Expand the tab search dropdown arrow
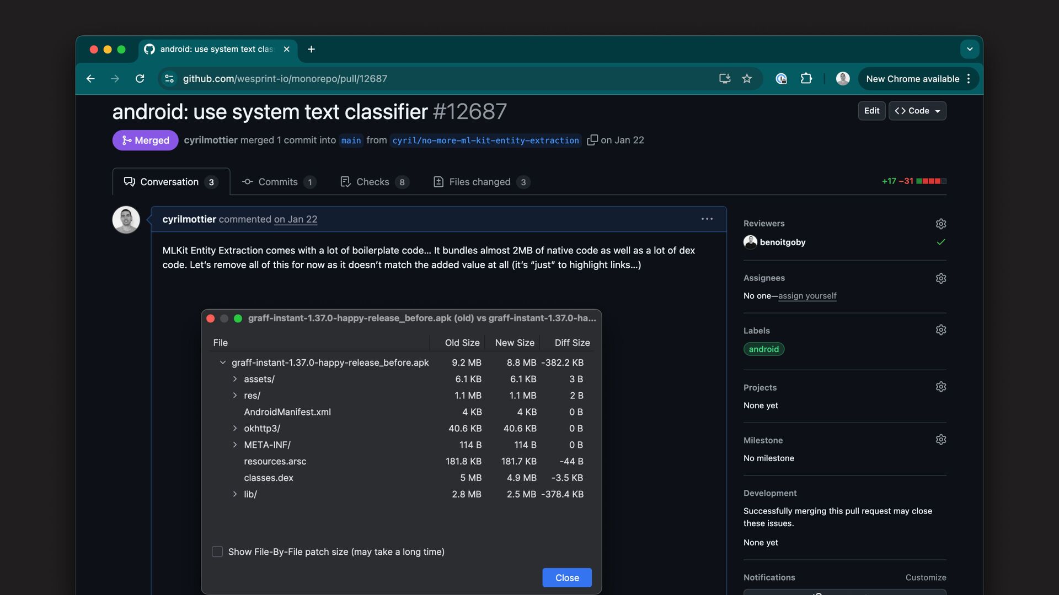Screen dimensions: 1059x595 point(970,49)
